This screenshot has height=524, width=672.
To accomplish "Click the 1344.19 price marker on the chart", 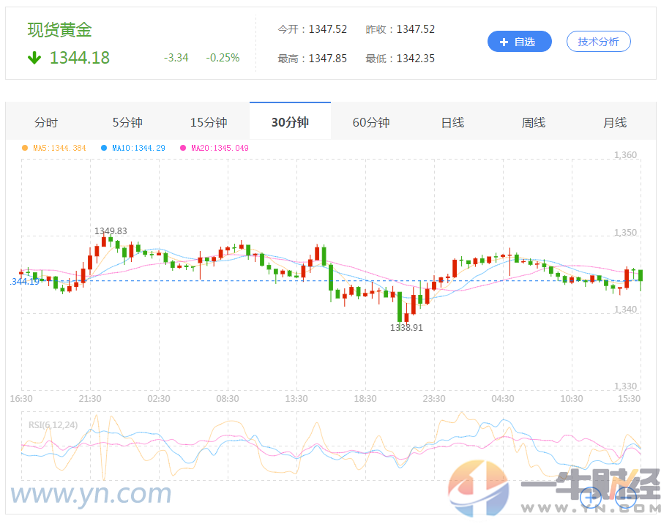I will coord(23,282).
